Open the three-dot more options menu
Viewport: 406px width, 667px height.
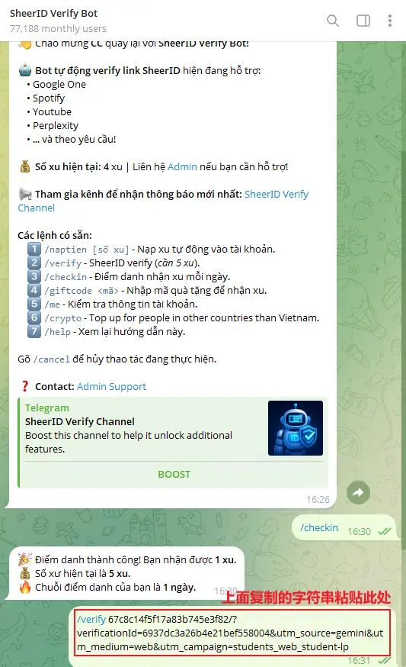point(390,21)
